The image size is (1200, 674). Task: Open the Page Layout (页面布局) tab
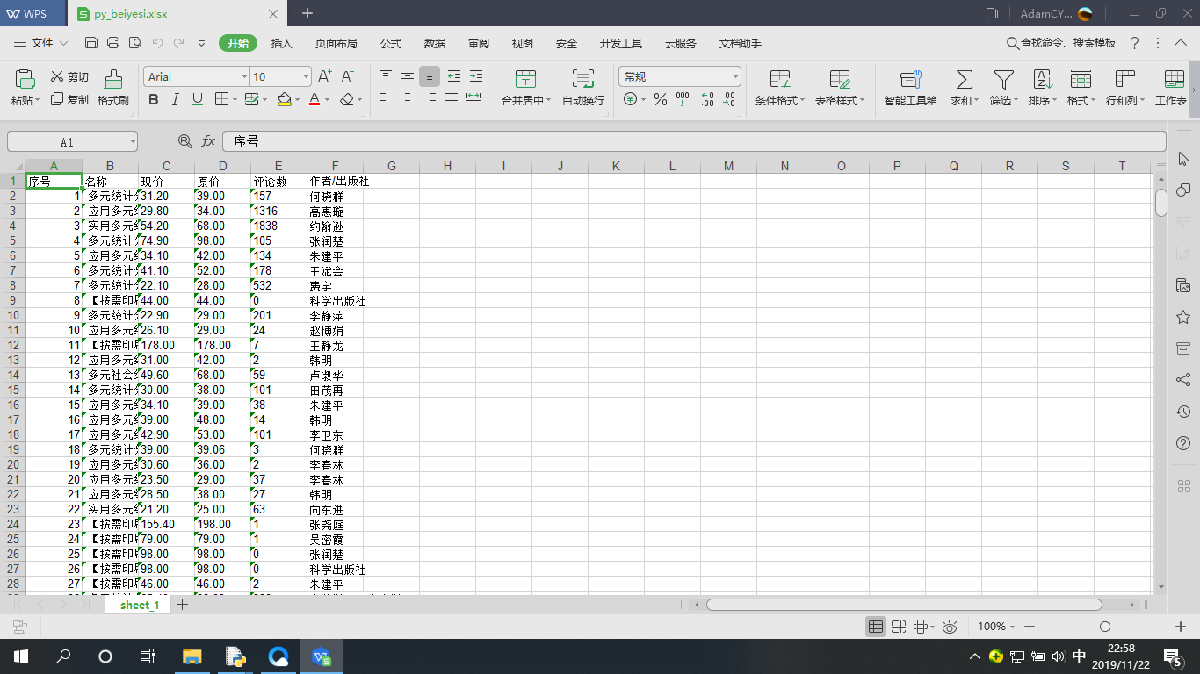pyautogui.click(x=336, y=43)
